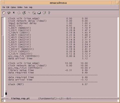
Task: Close buffer using the X icon
Action: point(14,13)
